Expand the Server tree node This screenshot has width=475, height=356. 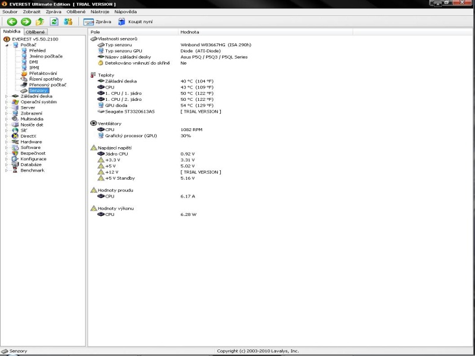pyautogui.click(x=7, y=108)
